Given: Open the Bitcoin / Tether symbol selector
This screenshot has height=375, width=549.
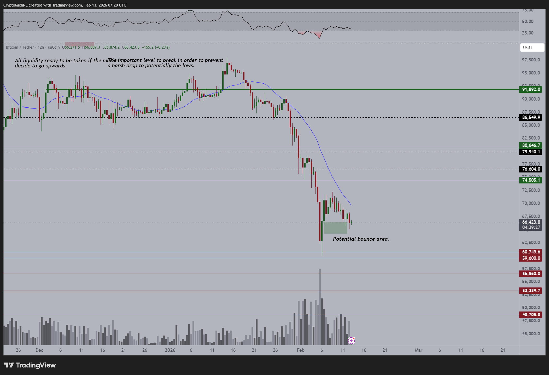Looking at the screenshot, I should click(x=20, y=47).
